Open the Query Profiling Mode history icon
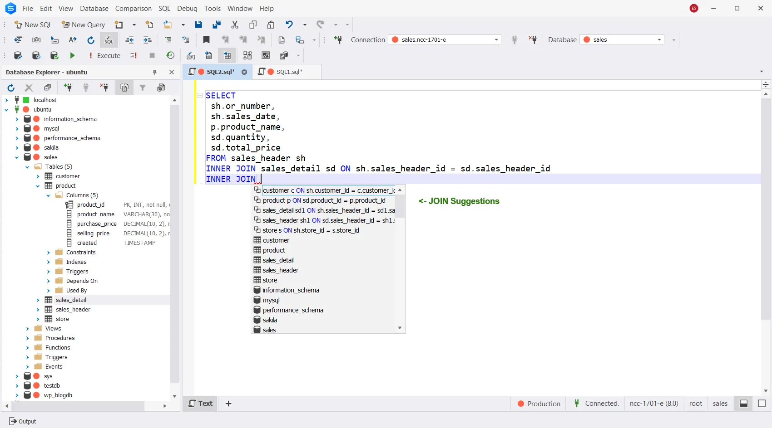 click(171, 55)
